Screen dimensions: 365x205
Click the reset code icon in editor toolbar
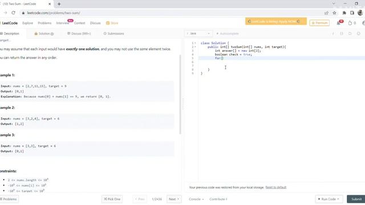pyautogui.click(x=350, y=34)
